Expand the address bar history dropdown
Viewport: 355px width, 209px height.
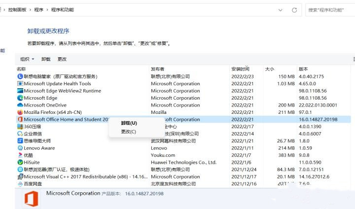281,10
